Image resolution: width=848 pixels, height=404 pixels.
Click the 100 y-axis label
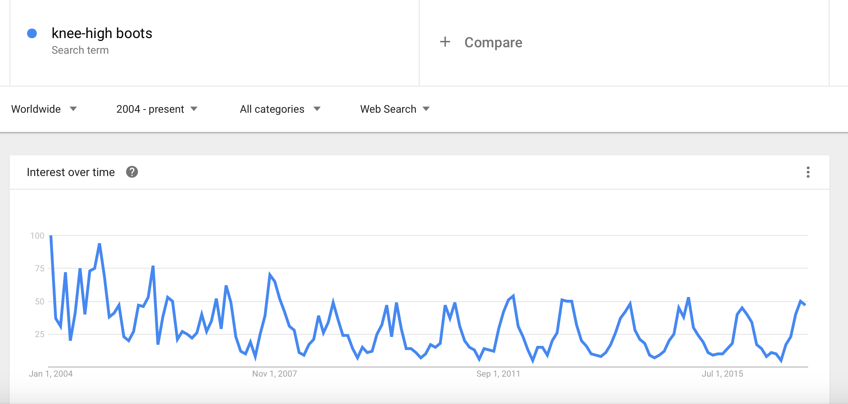(x=37, y=236)
